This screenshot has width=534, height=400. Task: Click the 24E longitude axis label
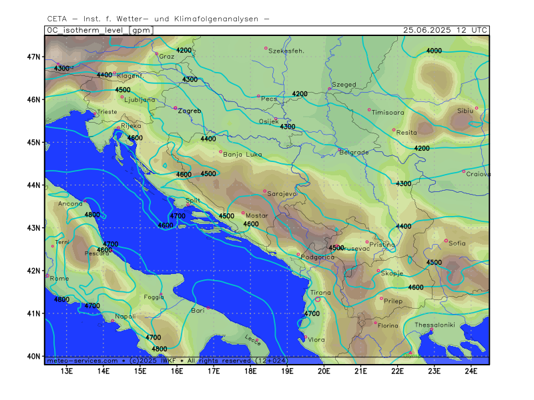471,371
